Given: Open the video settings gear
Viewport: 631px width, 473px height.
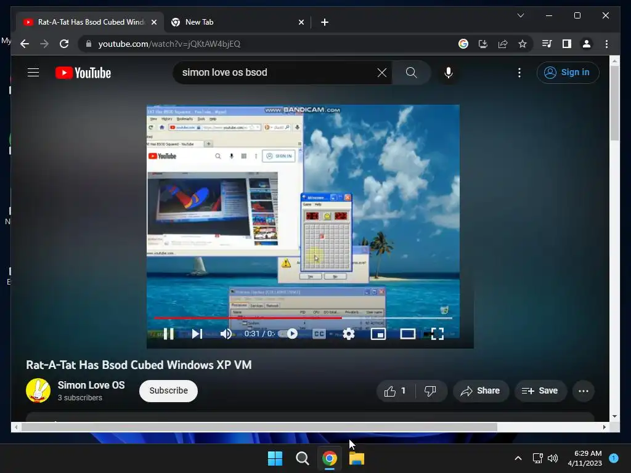Looking at the screenshot, I should coord(349,334).
